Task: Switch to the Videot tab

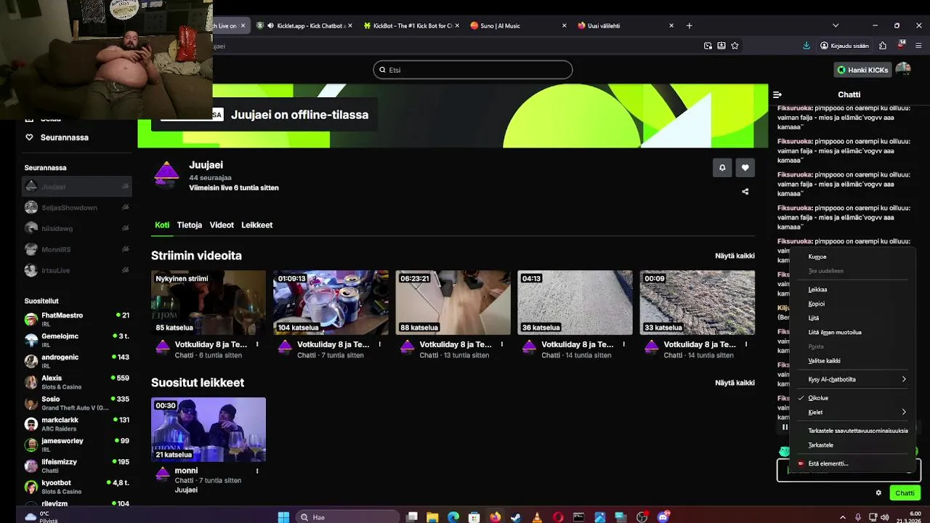Action: point(222,225)
